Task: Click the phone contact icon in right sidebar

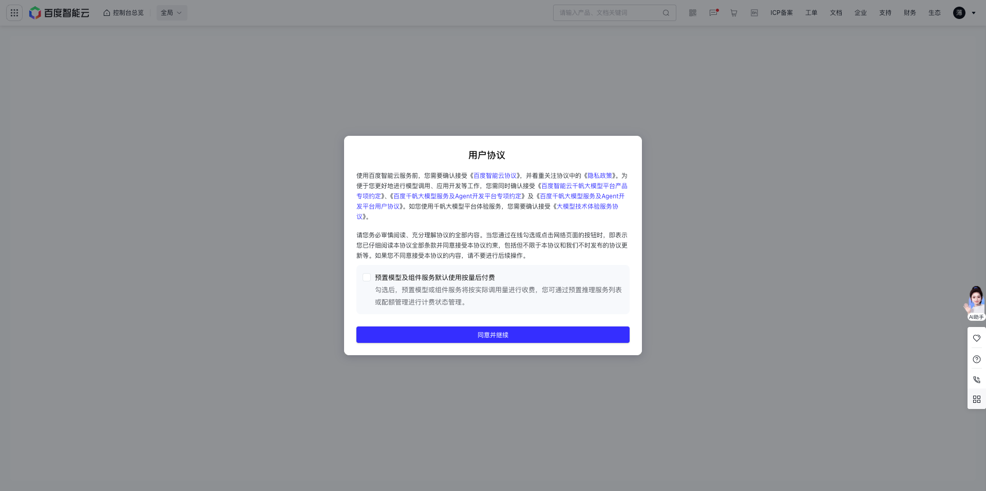Action: click(976, 379)
